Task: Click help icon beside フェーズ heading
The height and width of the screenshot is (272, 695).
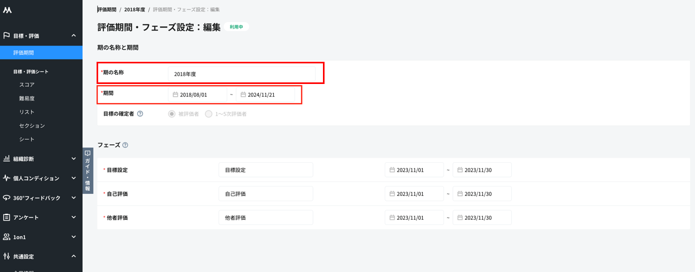Action: coord(125,145)
